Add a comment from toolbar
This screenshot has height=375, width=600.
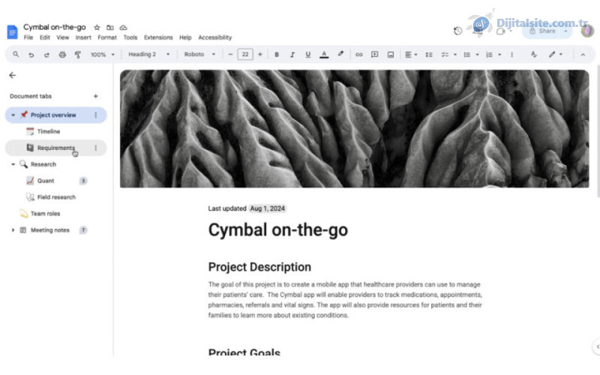click(x=374, y=55)
